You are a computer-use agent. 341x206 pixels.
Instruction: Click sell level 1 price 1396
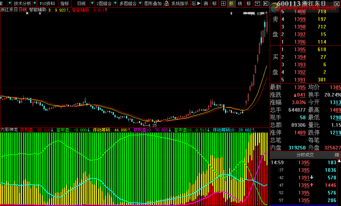[x=300, y=42]
